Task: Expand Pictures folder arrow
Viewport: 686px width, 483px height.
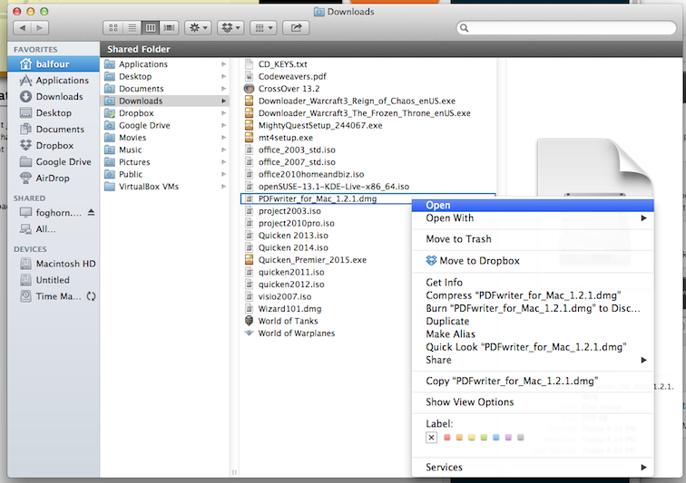Action: pos(223,162)
